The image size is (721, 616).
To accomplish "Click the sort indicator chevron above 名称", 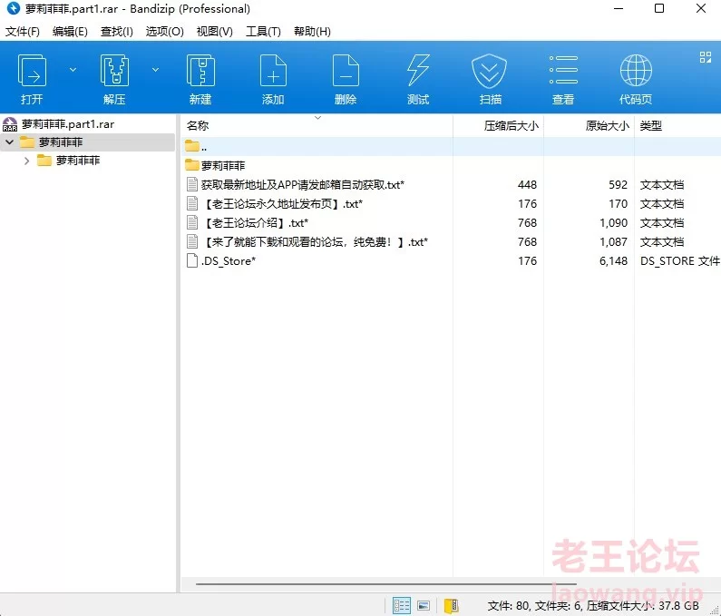I will [x=317, y=118].
